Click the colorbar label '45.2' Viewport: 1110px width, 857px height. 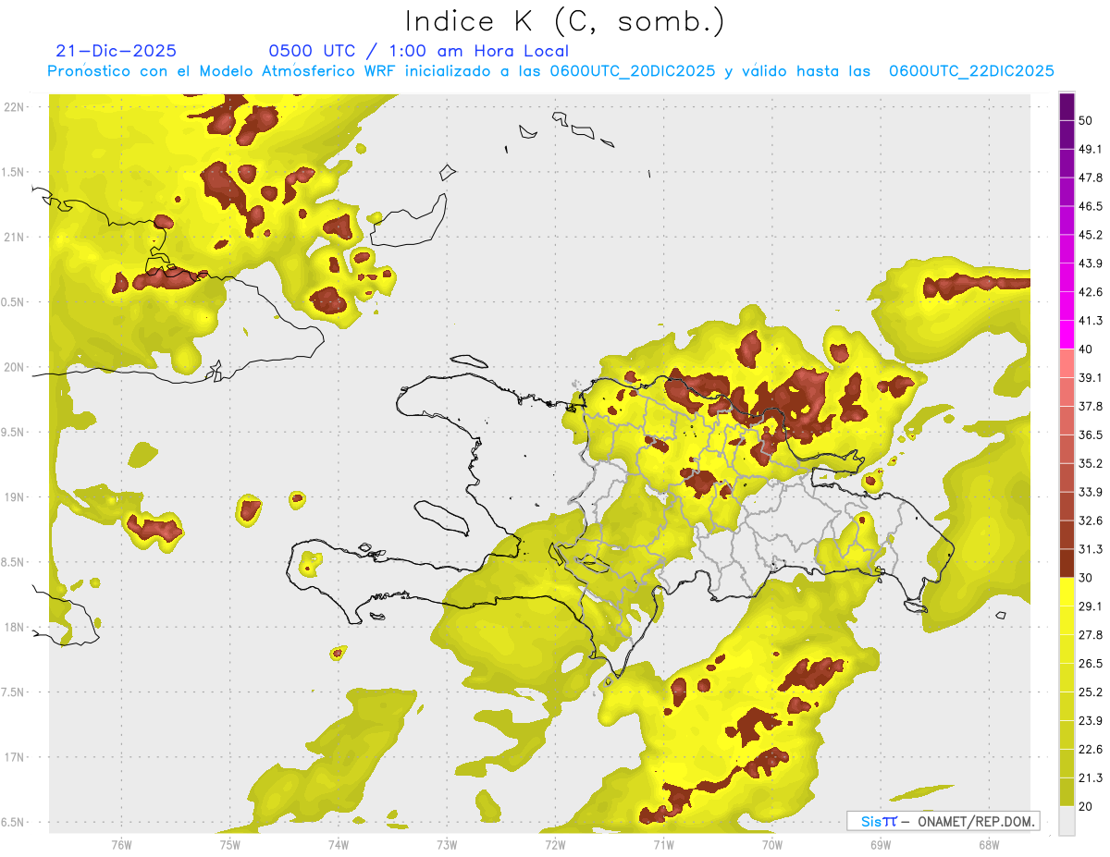point(1090,235)
